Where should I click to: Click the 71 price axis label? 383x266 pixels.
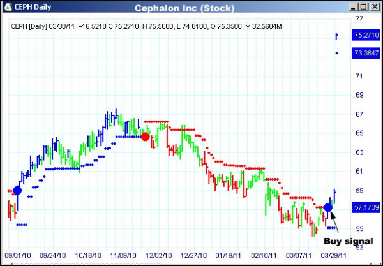(359, 77)
